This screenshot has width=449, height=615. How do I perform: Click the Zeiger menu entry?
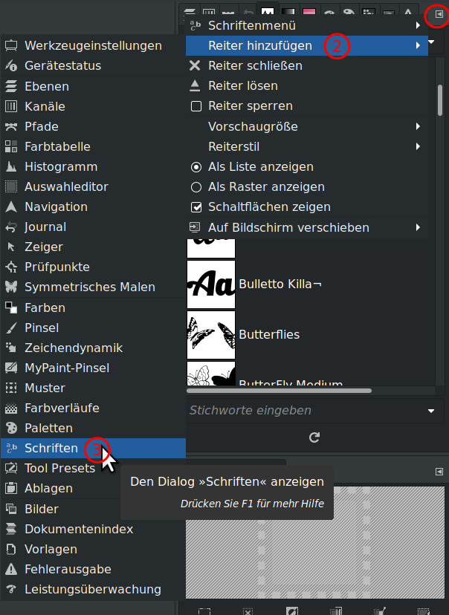point(93,247)
